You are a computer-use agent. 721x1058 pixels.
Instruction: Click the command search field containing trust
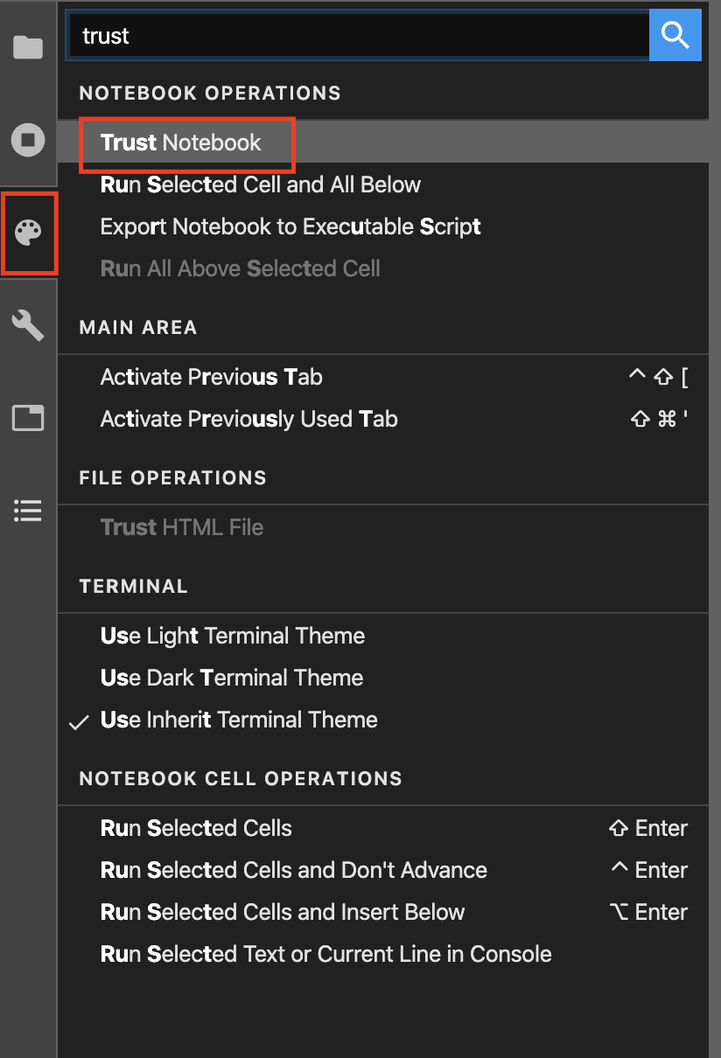[357, 35]
